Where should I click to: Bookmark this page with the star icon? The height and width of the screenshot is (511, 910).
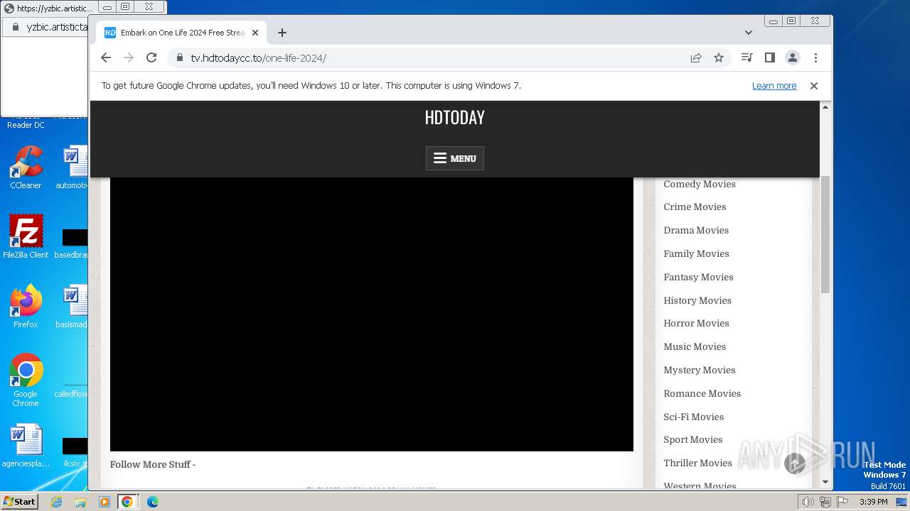point(719,57)
